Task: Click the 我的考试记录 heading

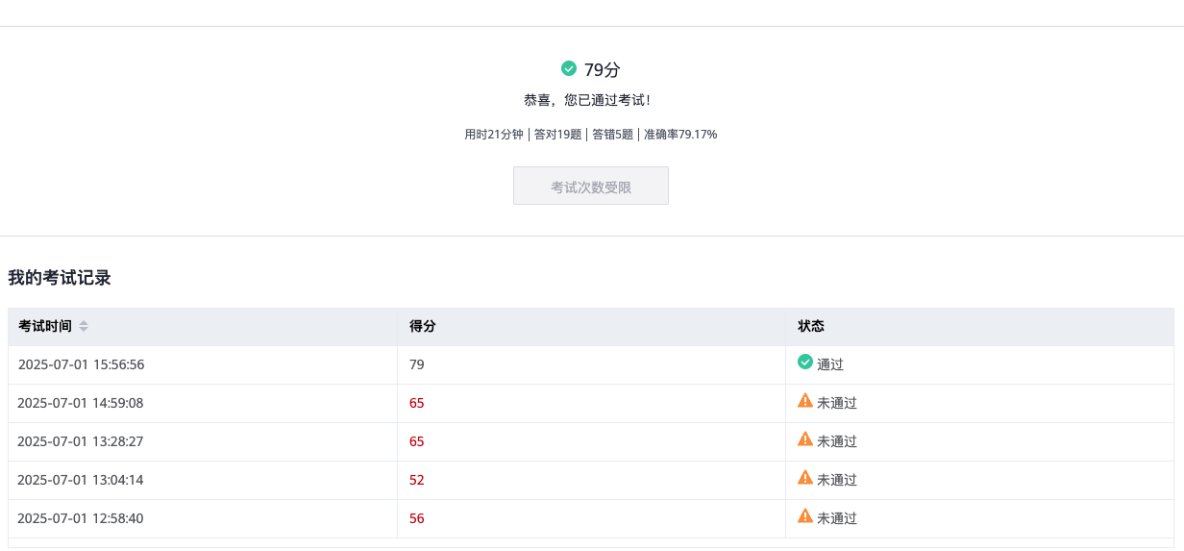Action: click(60, 278)
